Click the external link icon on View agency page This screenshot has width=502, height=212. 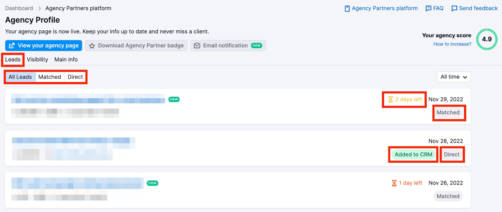[x=12, y=46]
